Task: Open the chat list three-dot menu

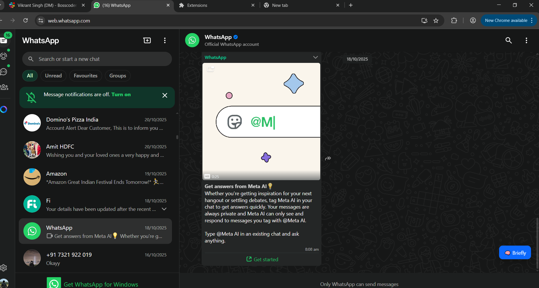Action: tap(165, 40)
